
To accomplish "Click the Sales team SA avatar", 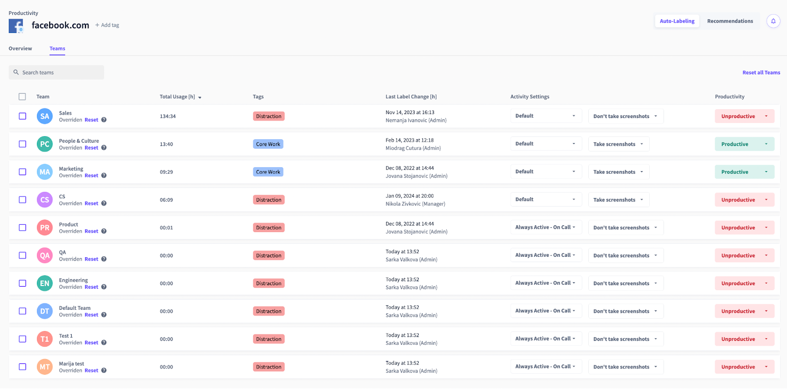I will pyautogui.click(x=45, y=117).
